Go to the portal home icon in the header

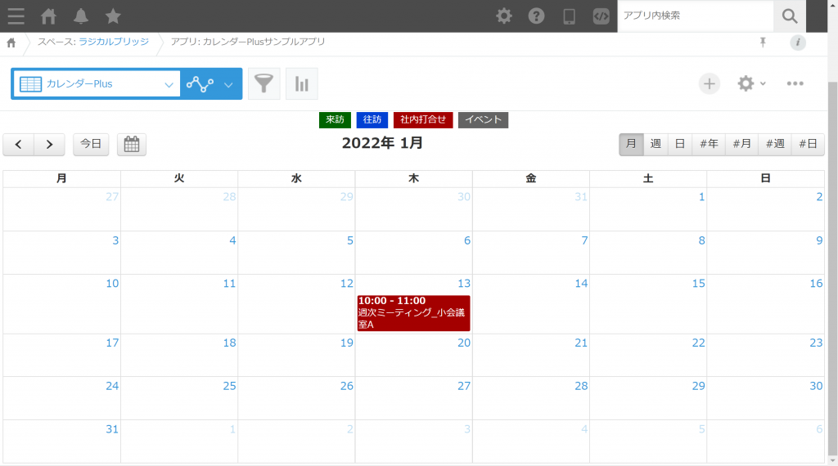click(48, 16)
